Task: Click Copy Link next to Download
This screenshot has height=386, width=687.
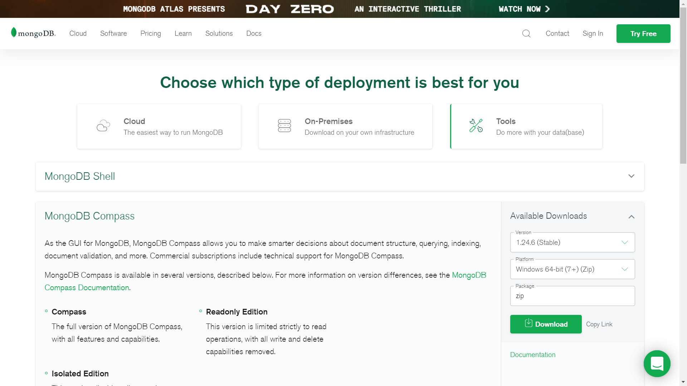Action: (x=599, y=324)
